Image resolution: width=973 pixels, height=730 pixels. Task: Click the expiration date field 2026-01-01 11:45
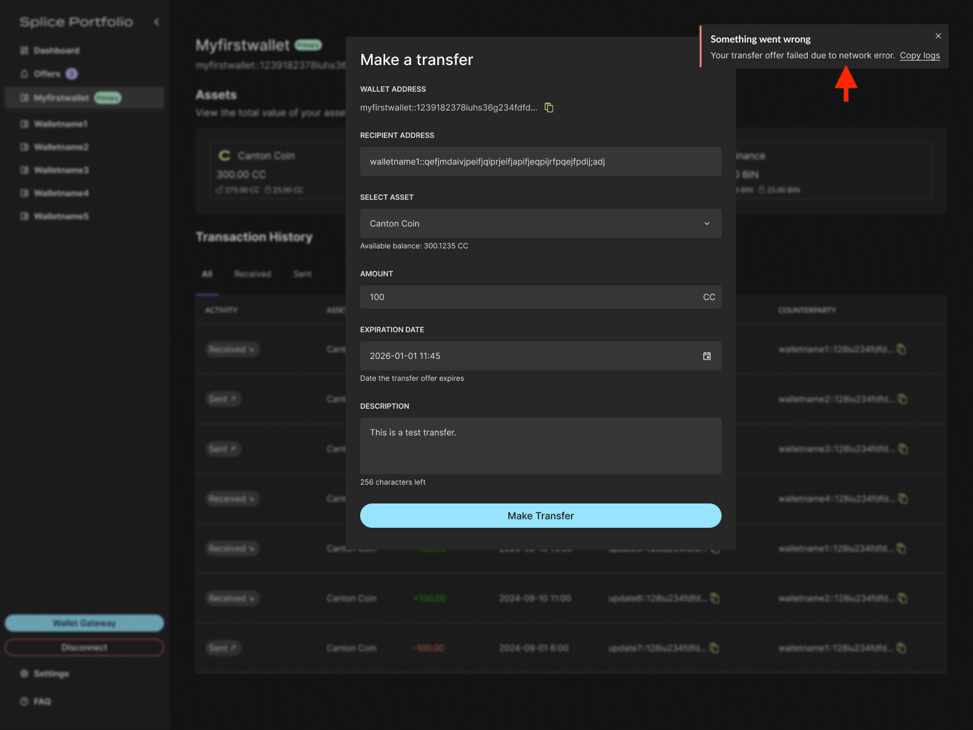[x=541, y=356]
